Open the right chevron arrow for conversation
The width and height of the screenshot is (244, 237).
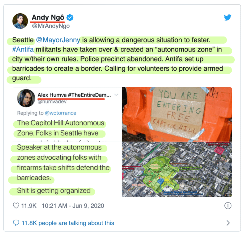point(228,223)
